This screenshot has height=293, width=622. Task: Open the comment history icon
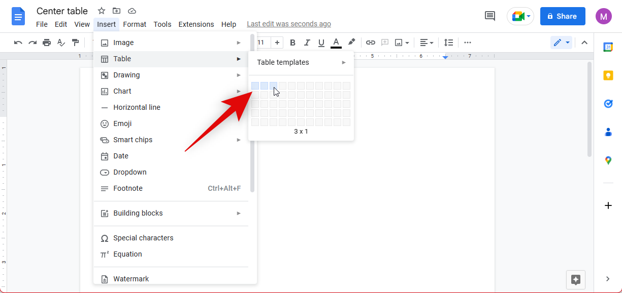coord(490,16)
